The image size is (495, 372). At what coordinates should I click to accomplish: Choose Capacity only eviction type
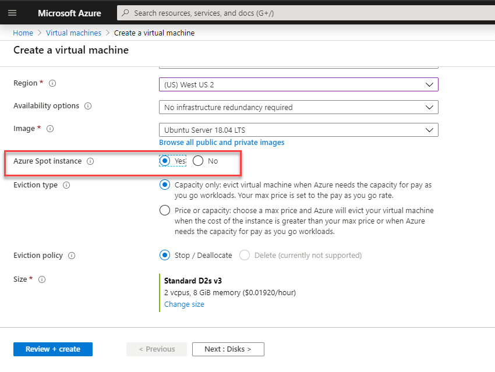click(165, 185)
